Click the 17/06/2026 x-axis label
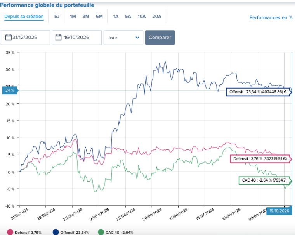295x235 pixels. [x=178, y=214]
